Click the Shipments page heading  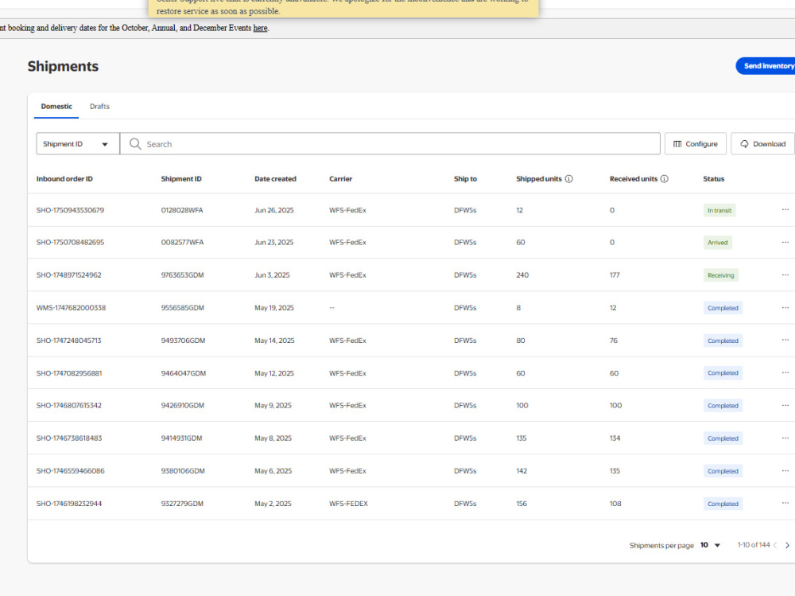(x=63, y=67)
